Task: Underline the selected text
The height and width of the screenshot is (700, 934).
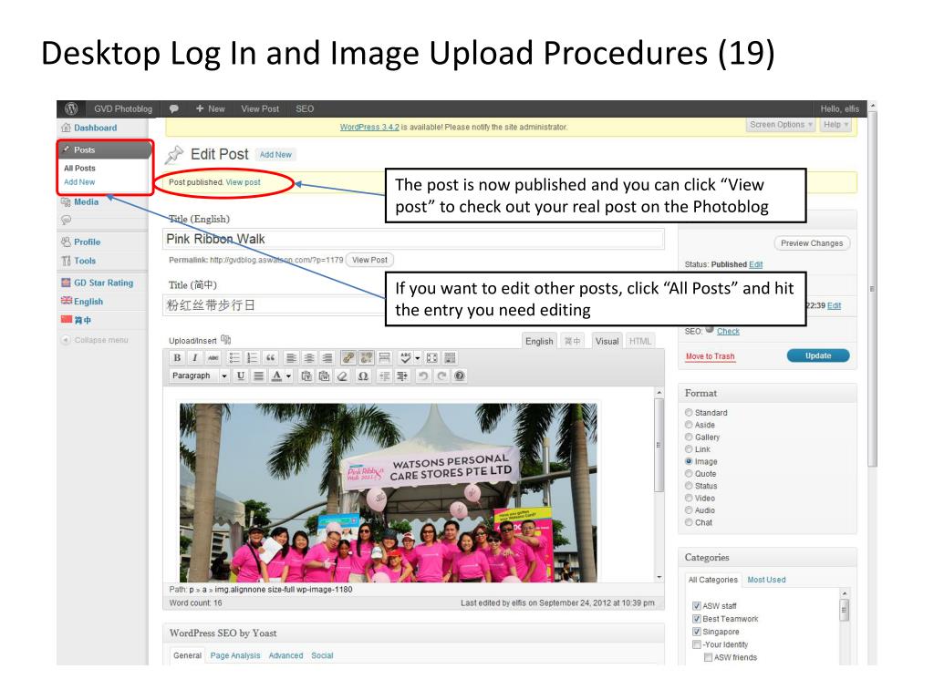Action: (241, 376)
